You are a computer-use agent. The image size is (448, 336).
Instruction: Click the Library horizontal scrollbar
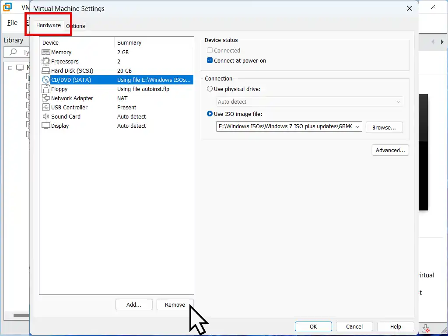[21, 315]
